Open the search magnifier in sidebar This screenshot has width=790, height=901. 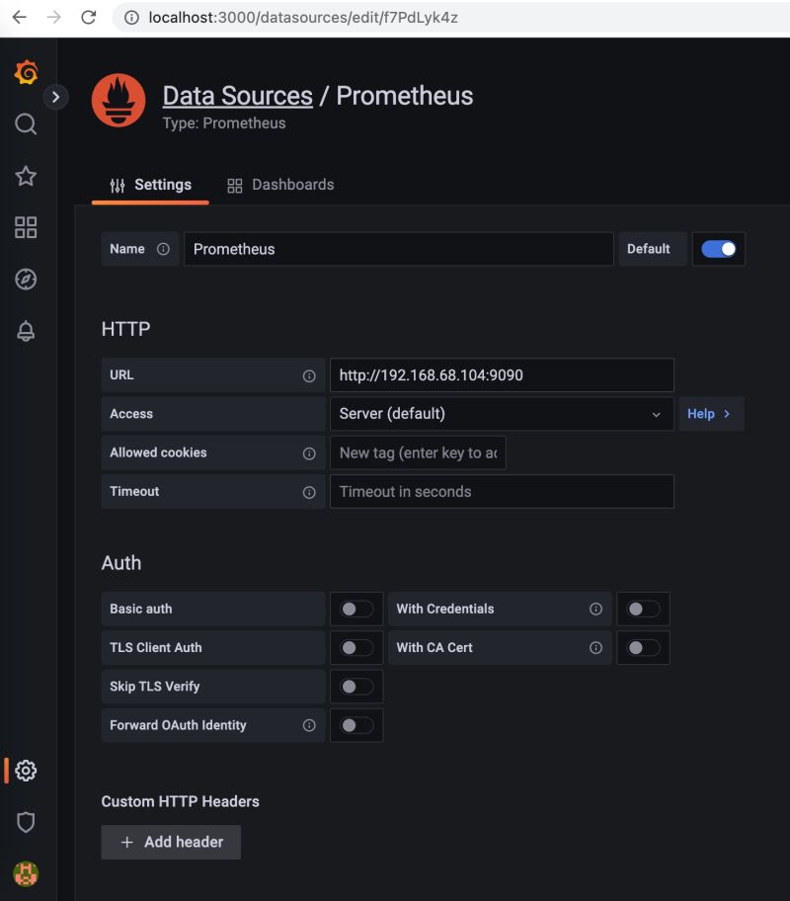[x=27, y=124]
